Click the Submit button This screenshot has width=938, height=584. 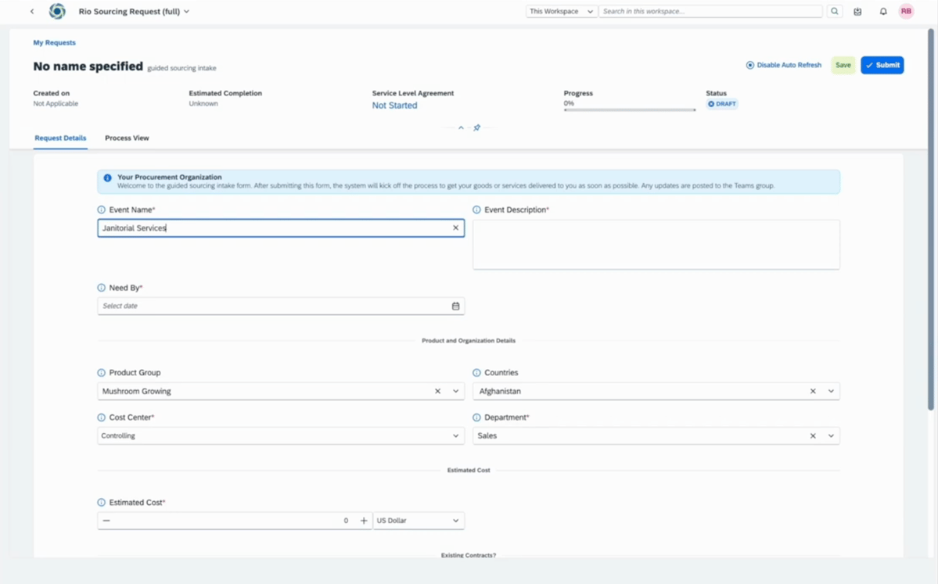pyautogui.click(x=882, y=65)
